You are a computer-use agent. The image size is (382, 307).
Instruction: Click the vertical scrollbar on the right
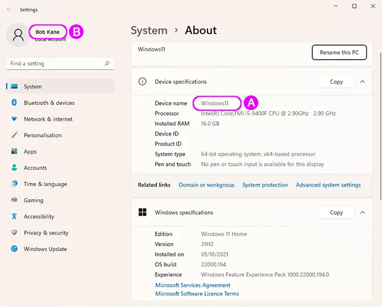(380, 125)
